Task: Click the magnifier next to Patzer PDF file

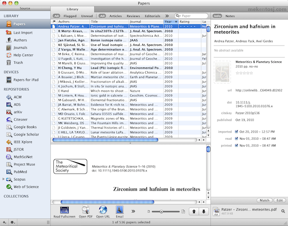Action: (283, 211)
